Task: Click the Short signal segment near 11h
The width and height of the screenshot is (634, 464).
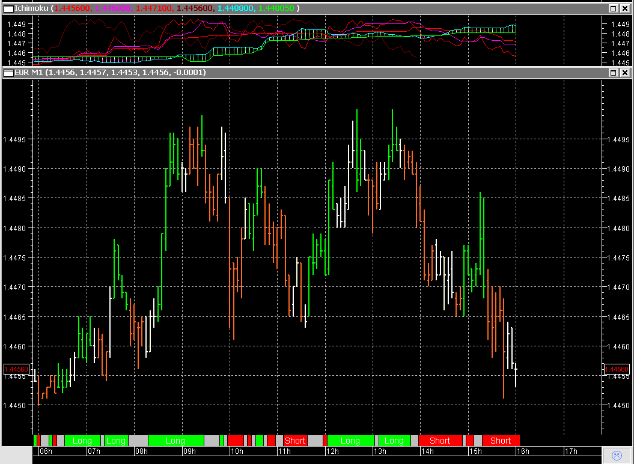Action: [294, 441]
